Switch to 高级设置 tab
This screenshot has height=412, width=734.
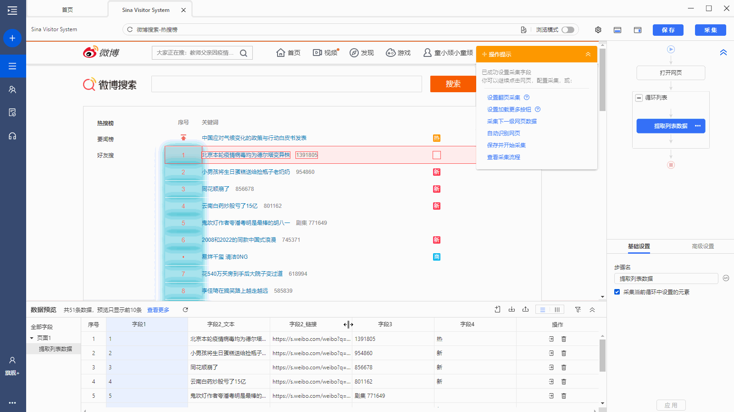tap(702, 246)
